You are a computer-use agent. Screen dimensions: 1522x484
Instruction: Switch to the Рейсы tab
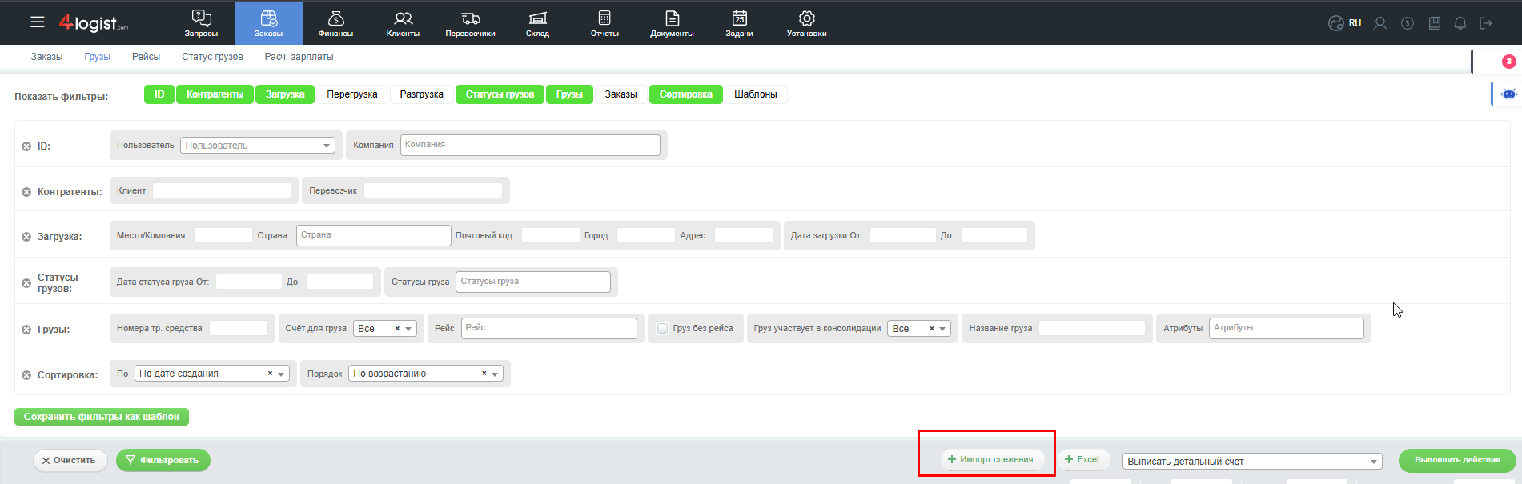click(x=146, y=57)
